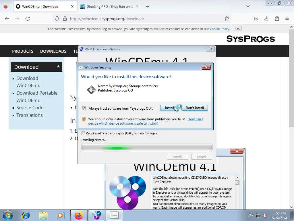
Task: Open the Download WinCDEmu sidebar link
Action: point(28,82)
